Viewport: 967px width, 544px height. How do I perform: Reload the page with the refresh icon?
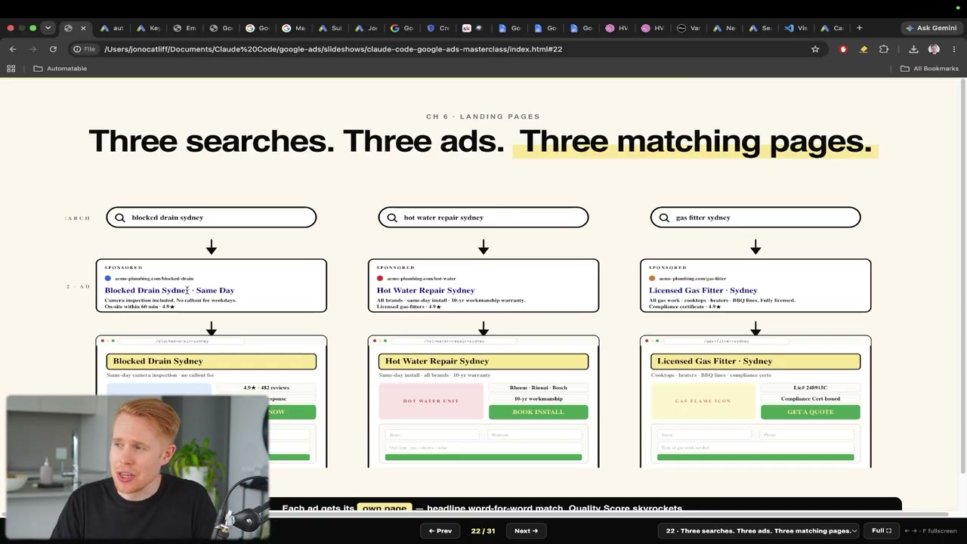(x=53, y=49)
